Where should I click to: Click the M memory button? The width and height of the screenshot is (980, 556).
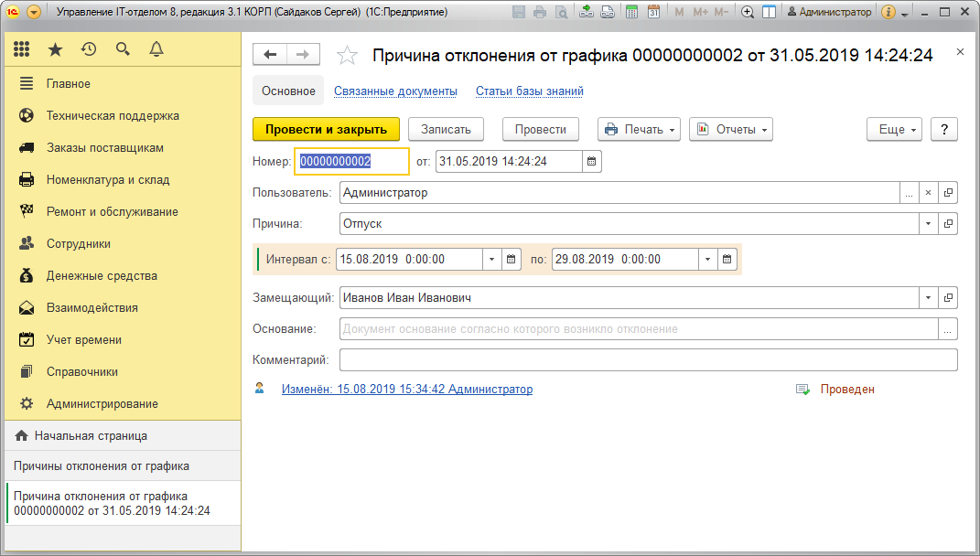(x=679, y=12)
